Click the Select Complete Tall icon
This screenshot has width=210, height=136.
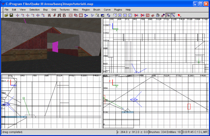pyautogui.click(x=49, y=15)
